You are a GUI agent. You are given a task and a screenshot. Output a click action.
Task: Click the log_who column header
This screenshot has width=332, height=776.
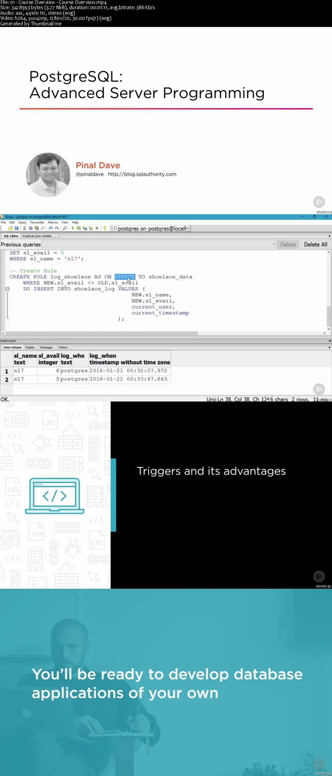coord(74,359)
